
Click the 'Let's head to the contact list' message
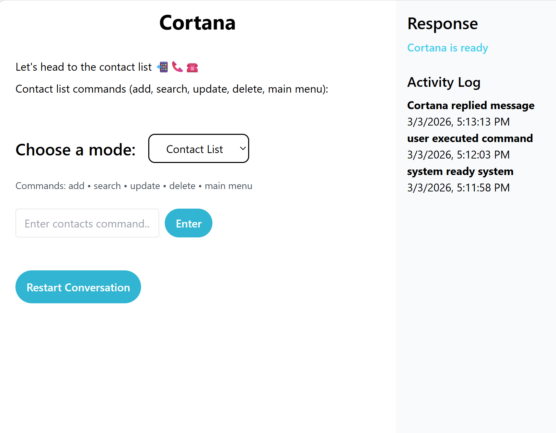84,67
